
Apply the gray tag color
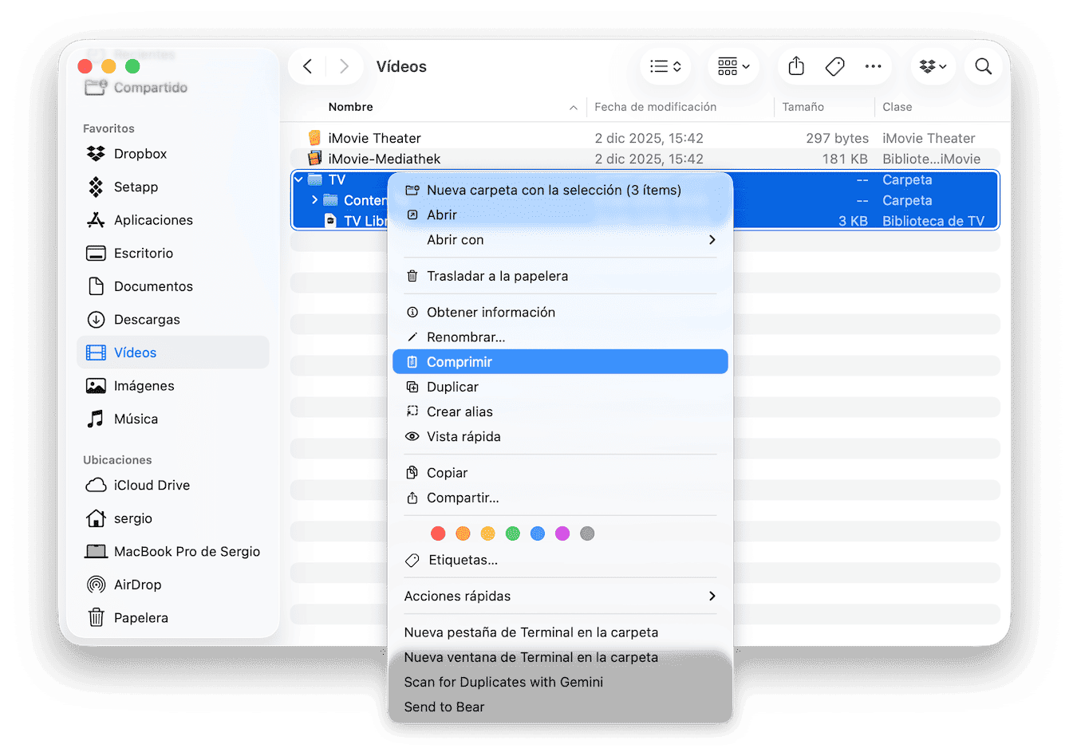point(587,533)
